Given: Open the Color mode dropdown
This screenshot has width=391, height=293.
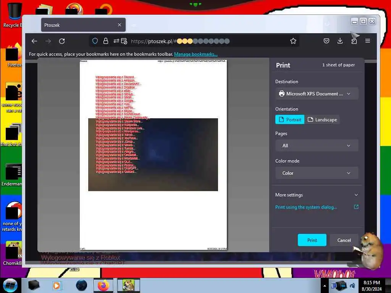Looking at the screenshot, I should 317,173.
